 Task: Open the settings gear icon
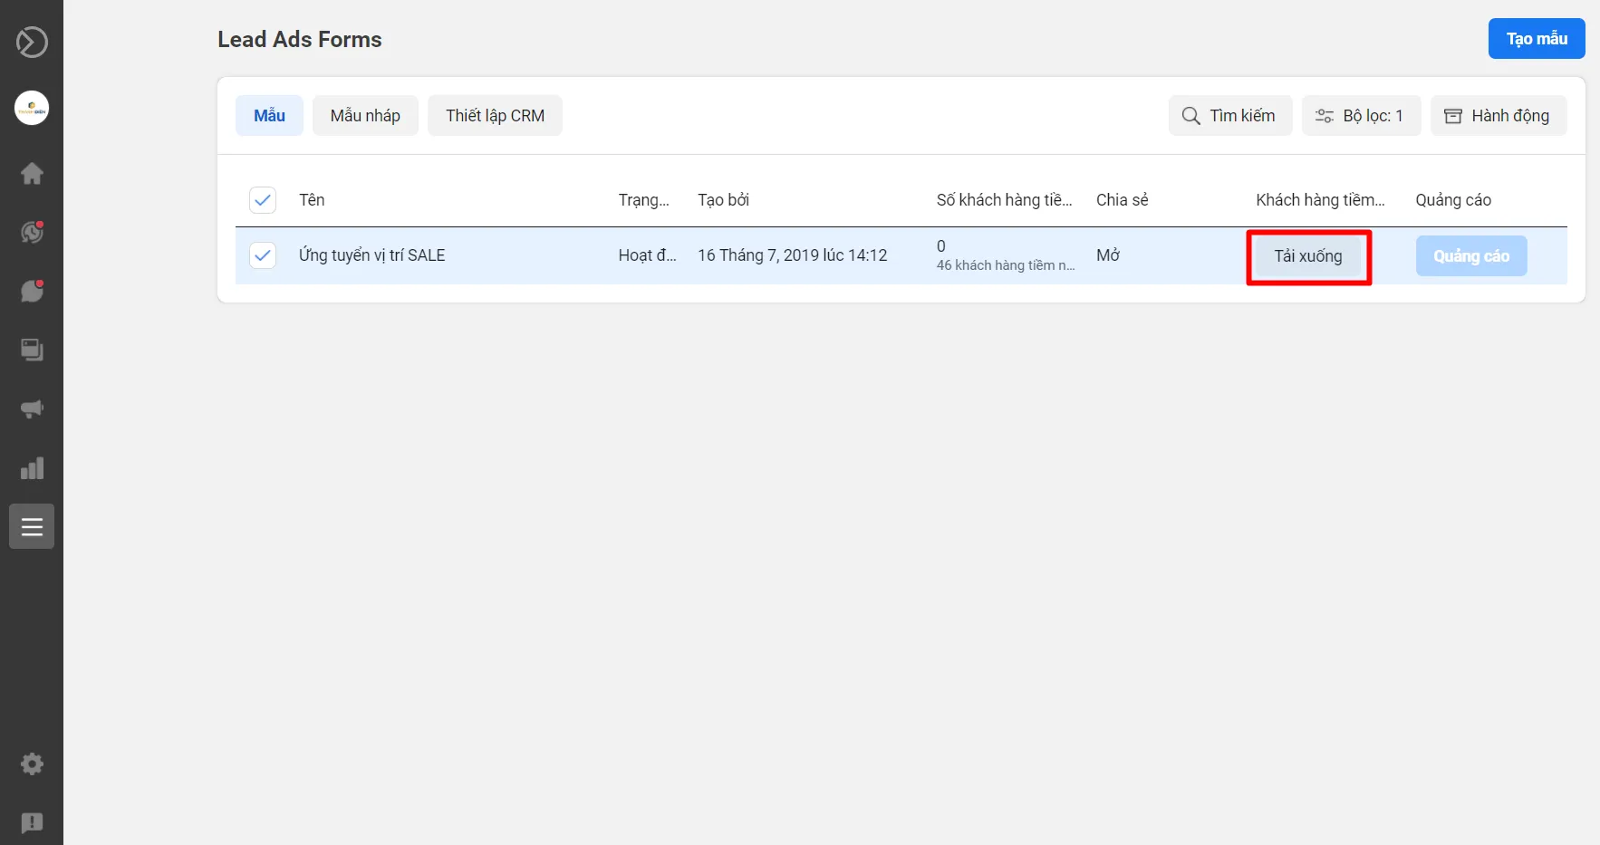pos(32,763)
